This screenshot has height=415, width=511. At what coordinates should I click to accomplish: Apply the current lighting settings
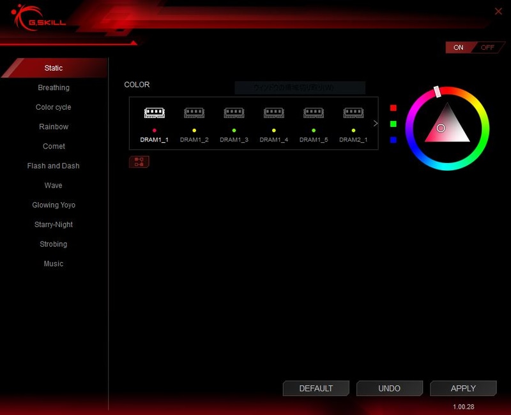(x=463, y=388)
